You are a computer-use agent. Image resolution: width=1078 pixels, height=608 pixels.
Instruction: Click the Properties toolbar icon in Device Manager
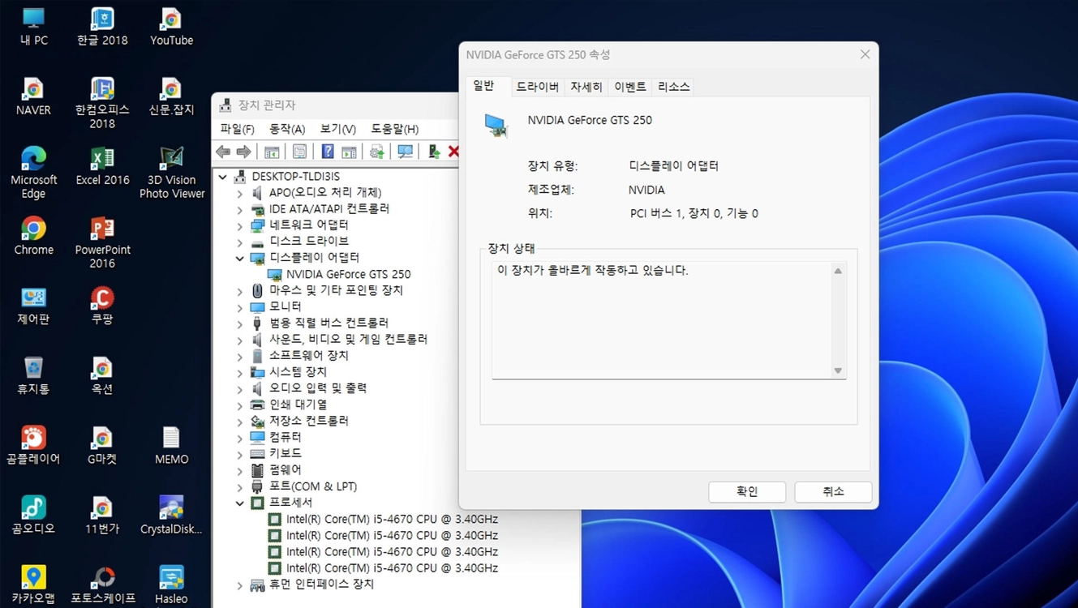click(299, 152)
